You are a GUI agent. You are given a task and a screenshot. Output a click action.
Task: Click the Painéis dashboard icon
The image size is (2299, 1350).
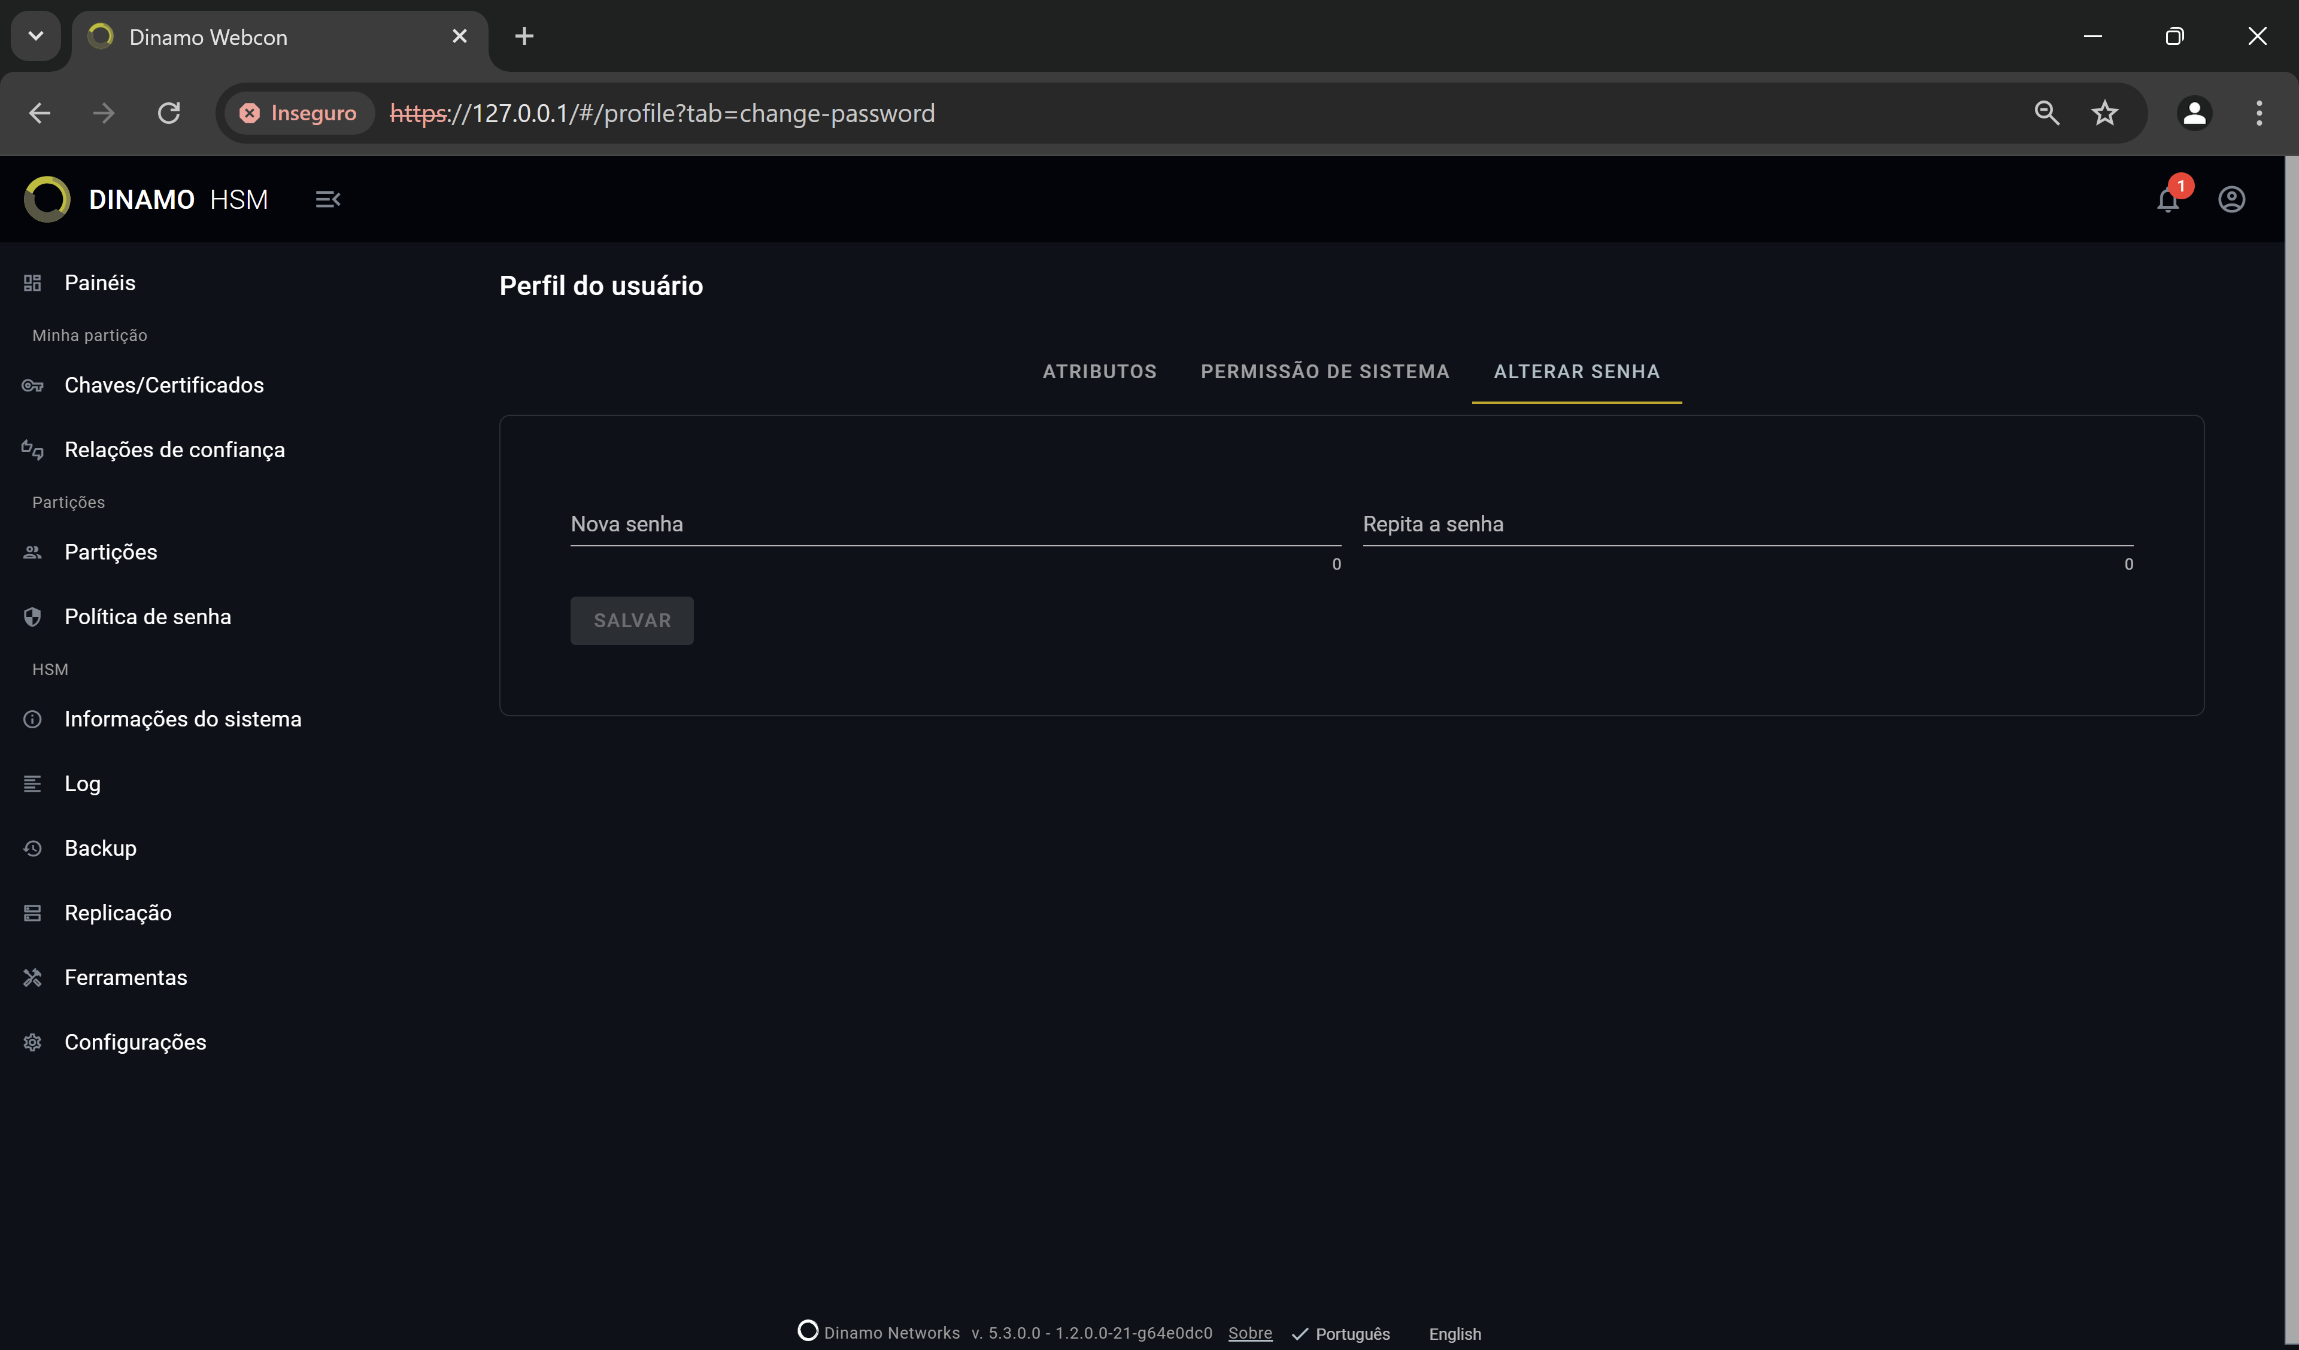pos(32,283)
